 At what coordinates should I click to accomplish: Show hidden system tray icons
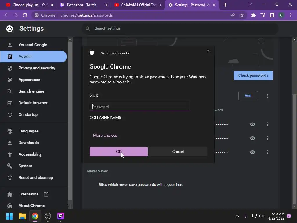[237, 216]
